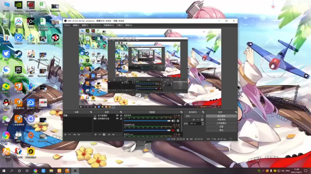Move source up in Sources panel
This screenshot has height=174, width=311.
pyautogui.click(x=109, y=135)
